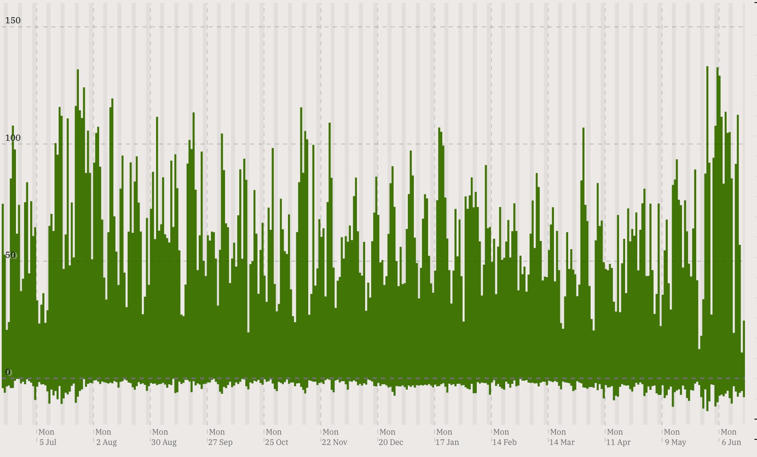The image size is (757, 457).
Task: Click the 50 value axis label
Action: point(11,256)
